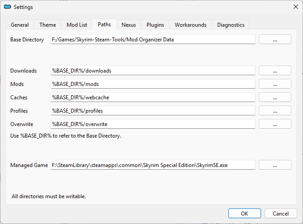Browse for the Profiles directory
This screenshot has height=224, width=303.
coord(275,111)
